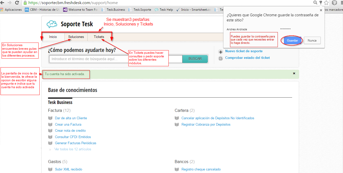Open the Aplicaciones apps grid shortcut
343x173 pixels.
[11, 10]
